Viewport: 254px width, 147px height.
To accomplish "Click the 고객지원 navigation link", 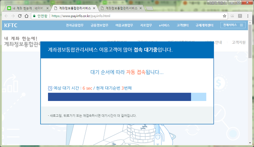I will [x=239, y=42].
